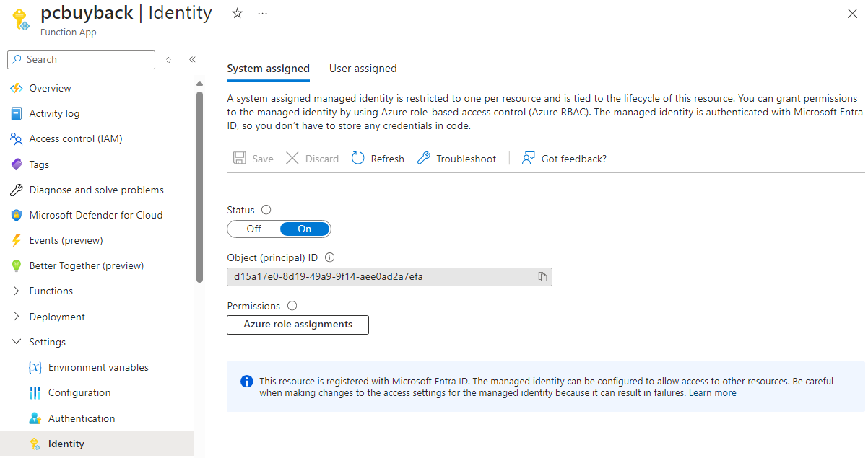Open Microsoft Defender for Cloud
Screen dimensions: 868x458
tap(97, 215)
